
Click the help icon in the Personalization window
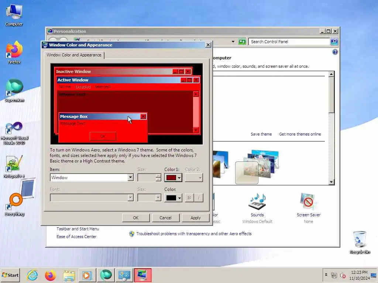335,52
